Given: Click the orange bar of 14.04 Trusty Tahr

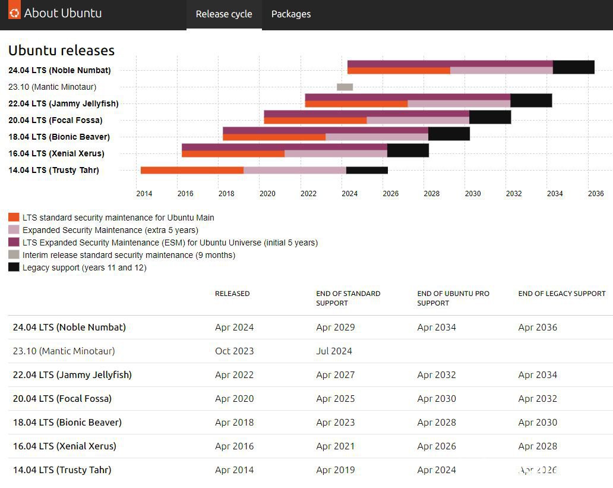Looking at the screenshot, I should click(192, 170).
